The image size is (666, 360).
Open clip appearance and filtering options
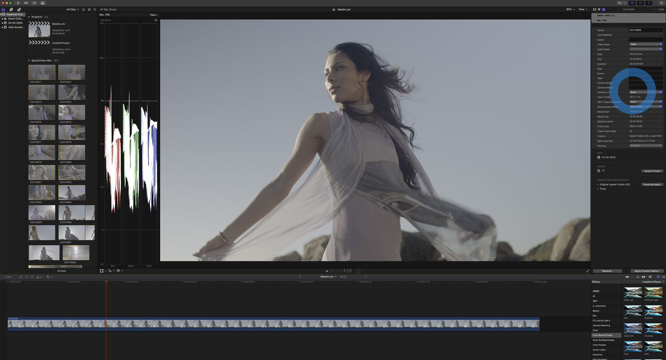89,9
